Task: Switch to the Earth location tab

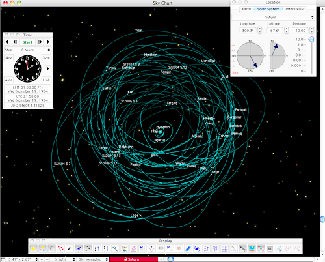Action: tap(246, 9)
